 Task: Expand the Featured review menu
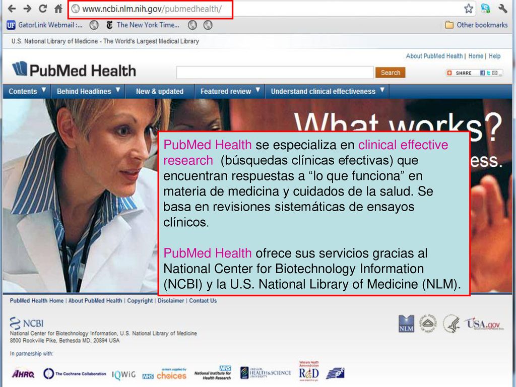230,91
